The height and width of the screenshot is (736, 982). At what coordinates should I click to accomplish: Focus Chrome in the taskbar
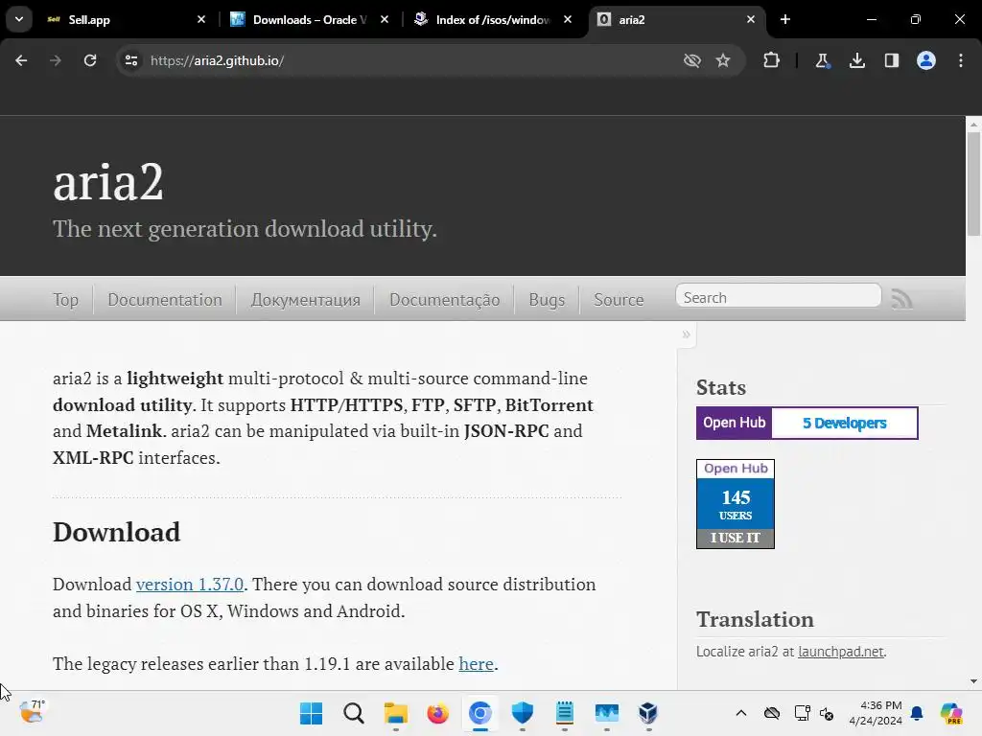coord(480,713)
